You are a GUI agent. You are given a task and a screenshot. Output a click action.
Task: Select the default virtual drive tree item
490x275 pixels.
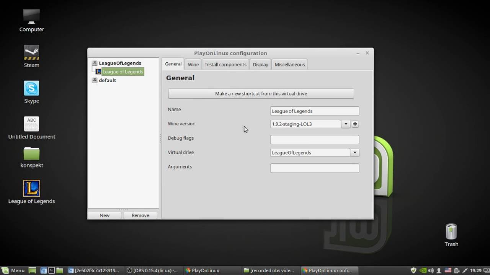[x=108, y=80]
